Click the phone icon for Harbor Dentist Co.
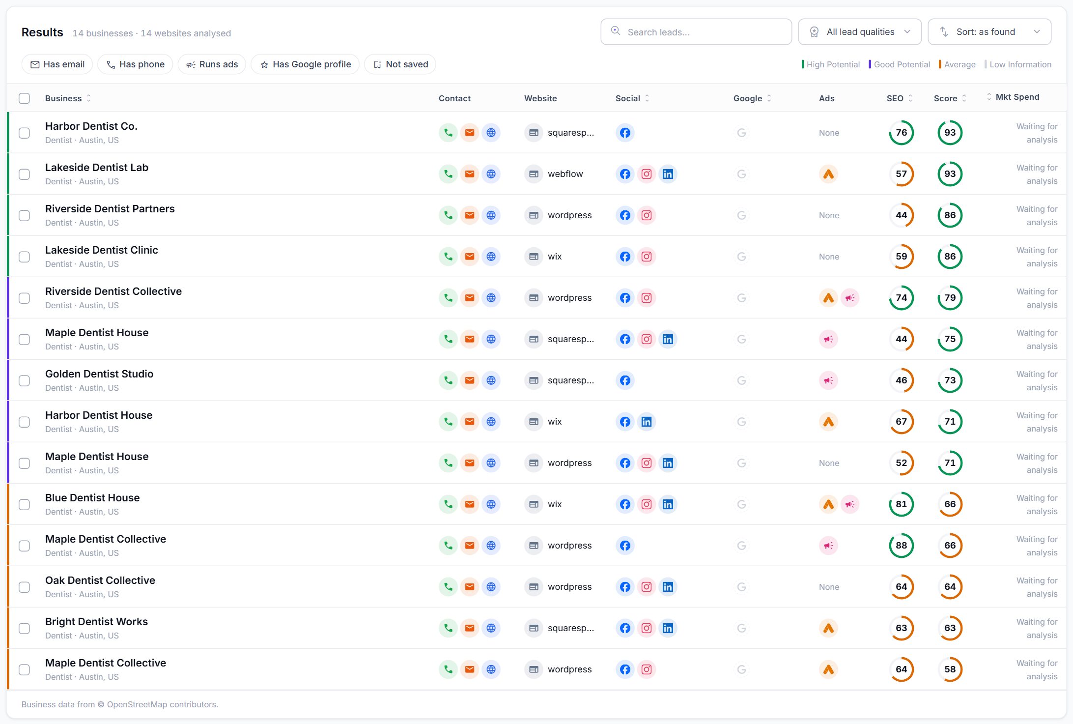 tap(448, 133)
